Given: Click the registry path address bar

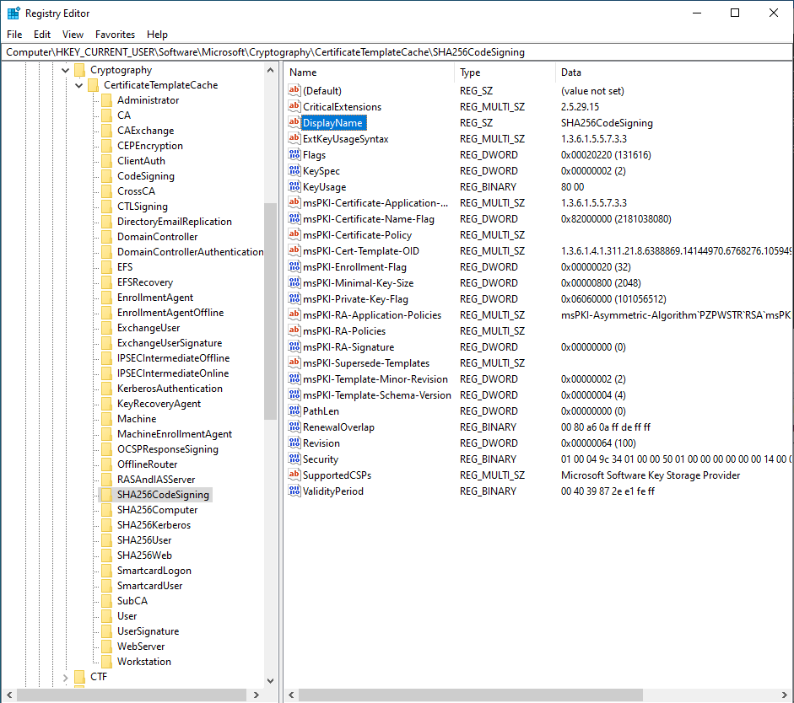Looking at the screenshot, I should [397, 52].
